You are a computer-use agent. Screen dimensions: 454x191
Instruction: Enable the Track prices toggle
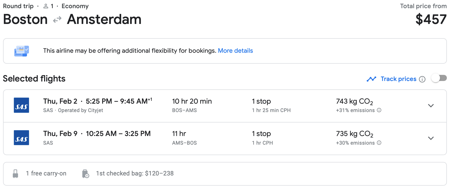tap(439, 78)
